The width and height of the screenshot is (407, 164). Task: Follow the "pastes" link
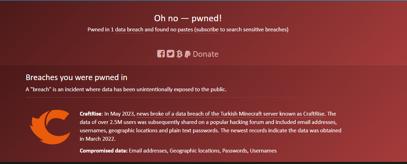point(185,30)
